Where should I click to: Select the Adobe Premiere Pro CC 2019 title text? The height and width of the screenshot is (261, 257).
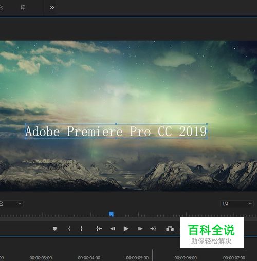click(x=116, y=132)
